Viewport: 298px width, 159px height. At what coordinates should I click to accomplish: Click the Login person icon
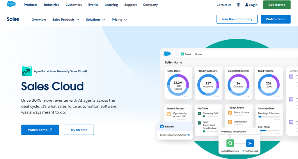pyautogui.click(x=247, y=5)
